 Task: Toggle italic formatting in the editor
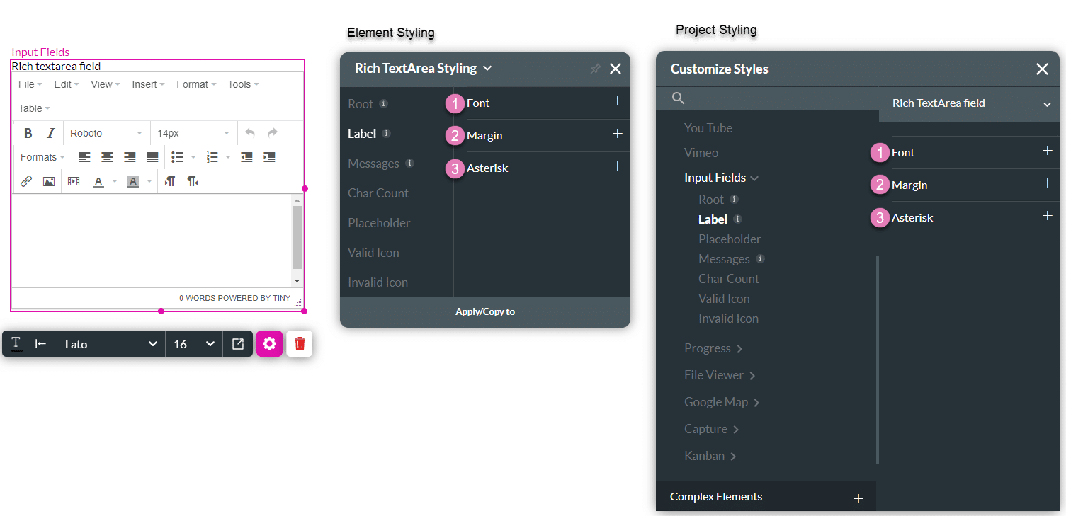(50, 133)
